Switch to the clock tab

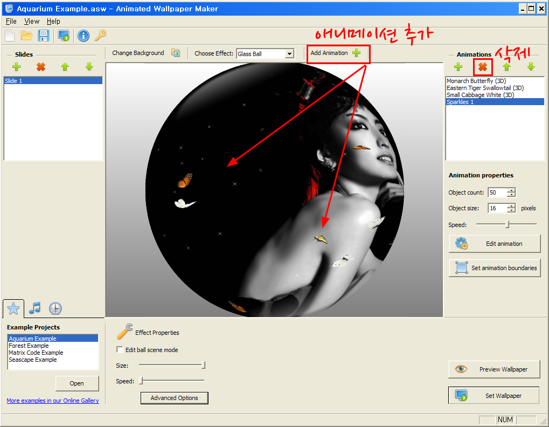click(55, 308)
